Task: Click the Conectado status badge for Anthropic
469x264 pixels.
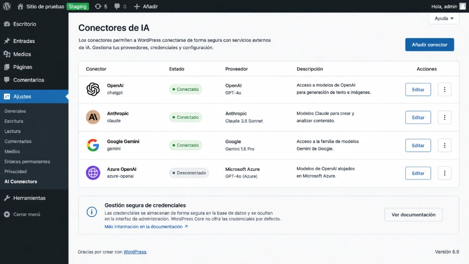Action: click(x=186, y=117)
